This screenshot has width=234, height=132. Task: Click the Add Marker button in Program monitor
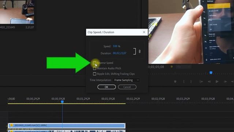(175, 81)
